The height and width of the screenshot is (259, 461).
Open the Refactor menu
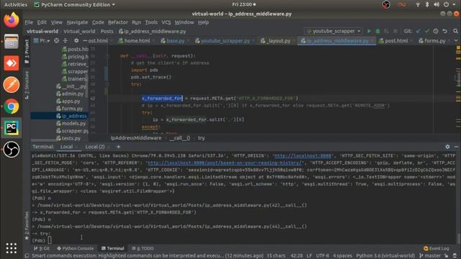tap(118, 22)
